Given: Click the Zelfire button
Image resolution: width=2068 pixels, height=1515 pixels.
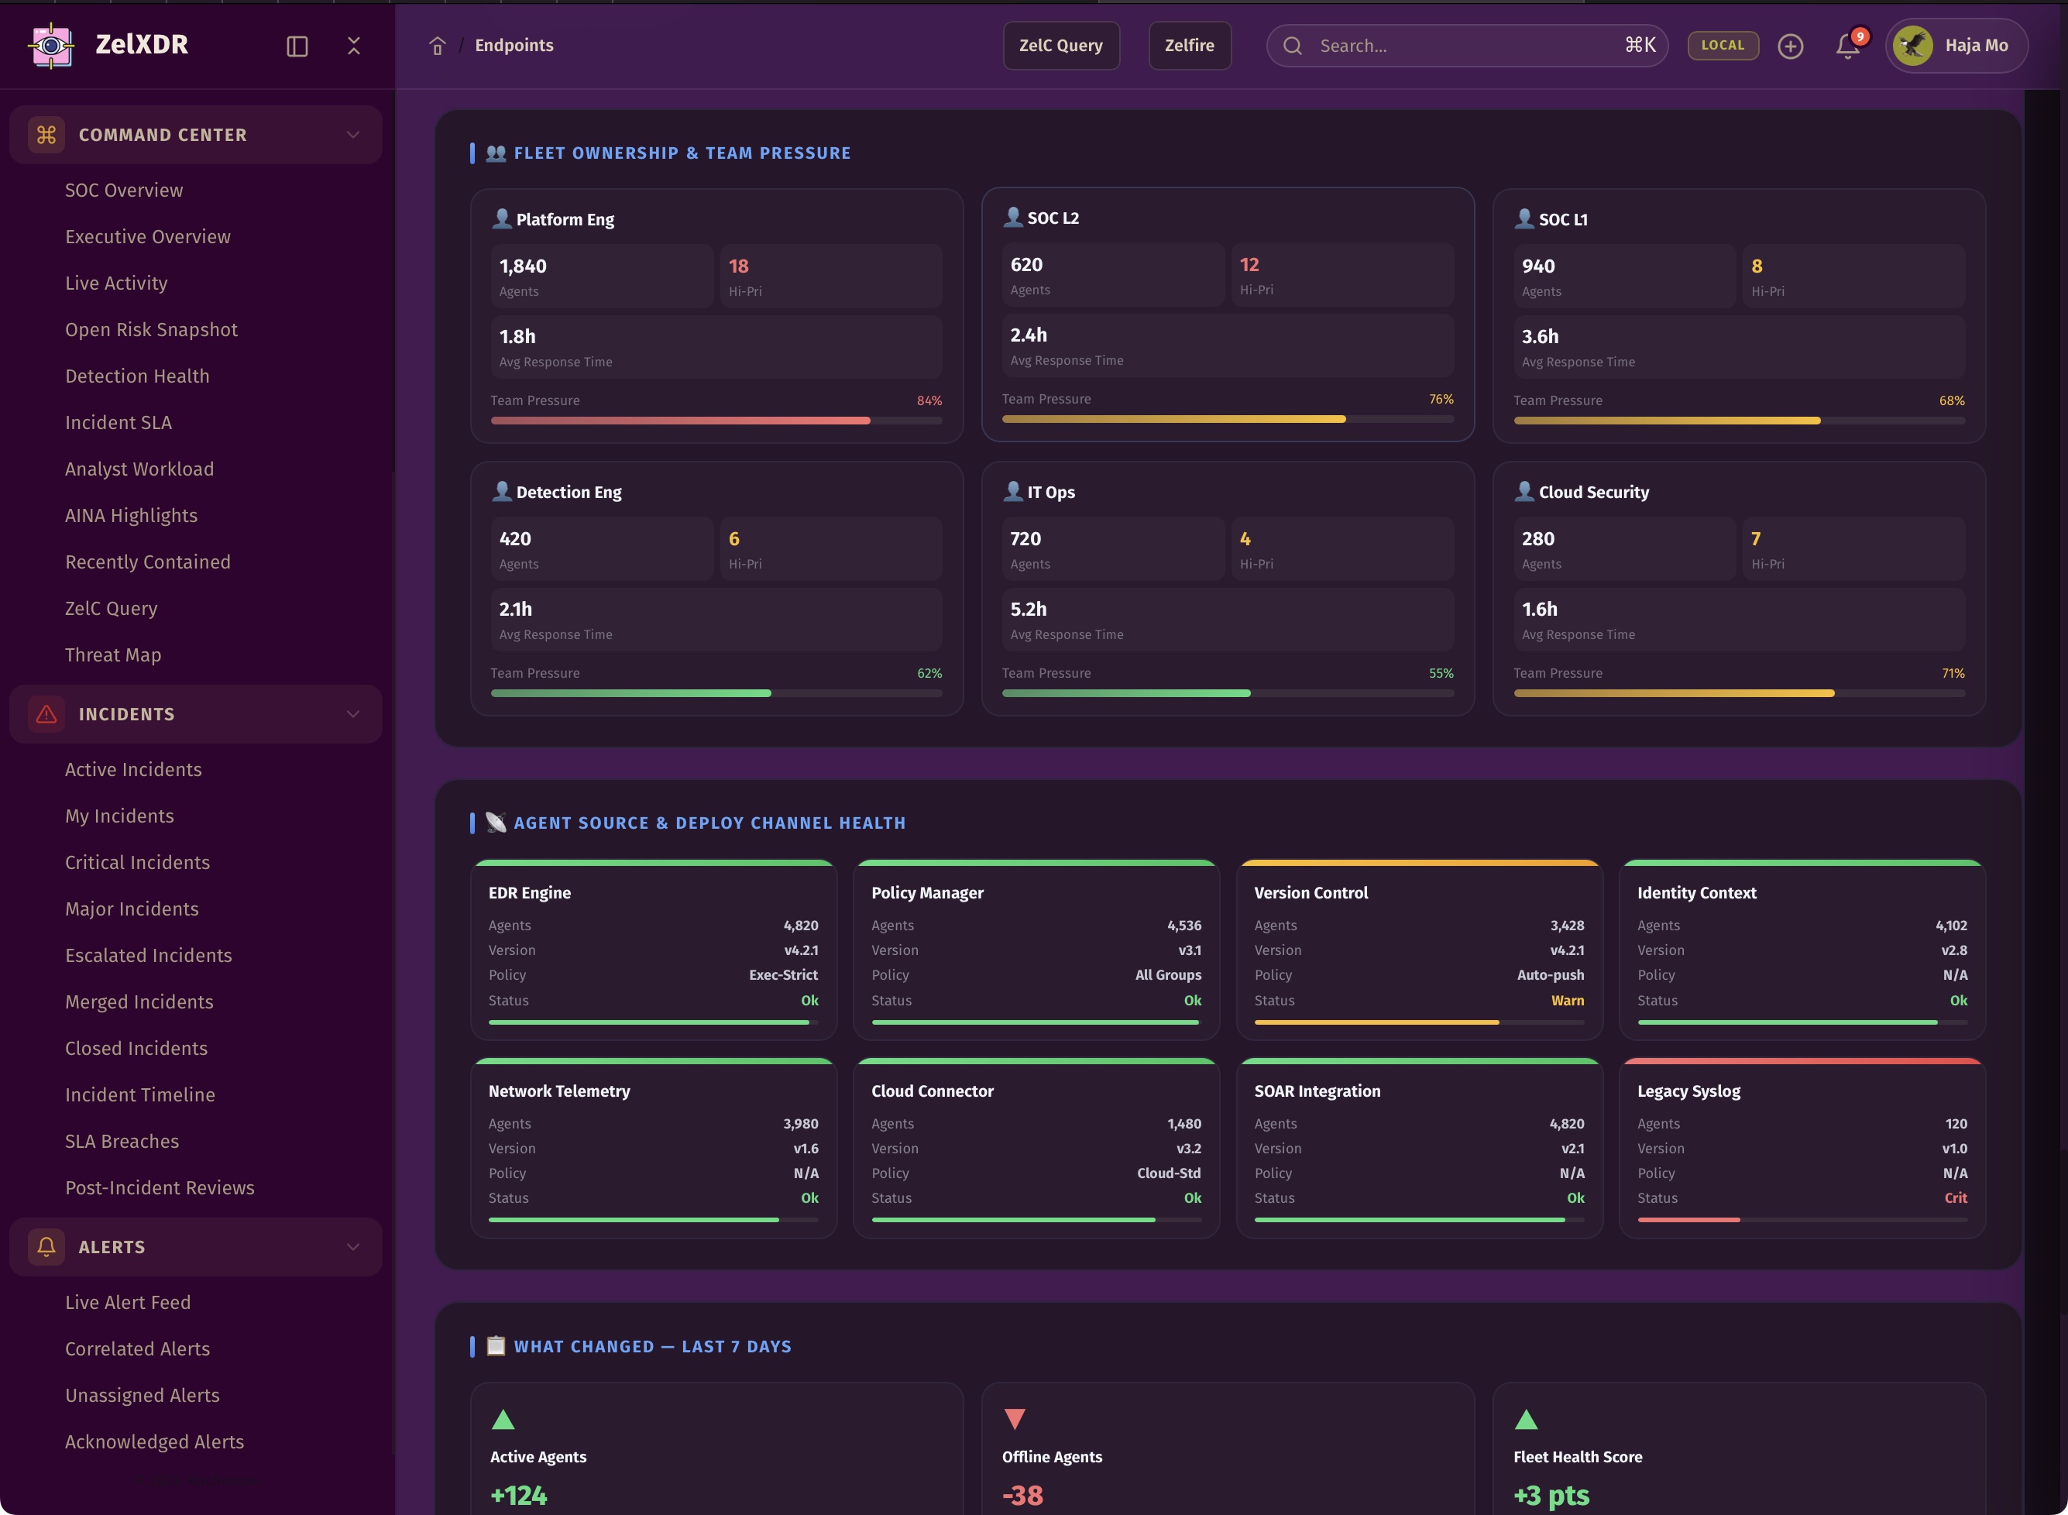Looking at the screenshot, I should [x=1189, y=45].
